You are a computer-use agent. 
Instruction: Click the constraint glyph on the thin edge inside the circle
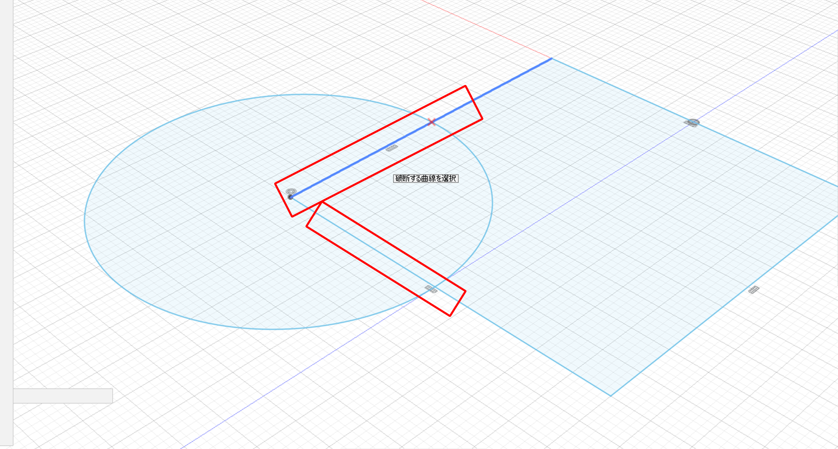tap(431, 289)
